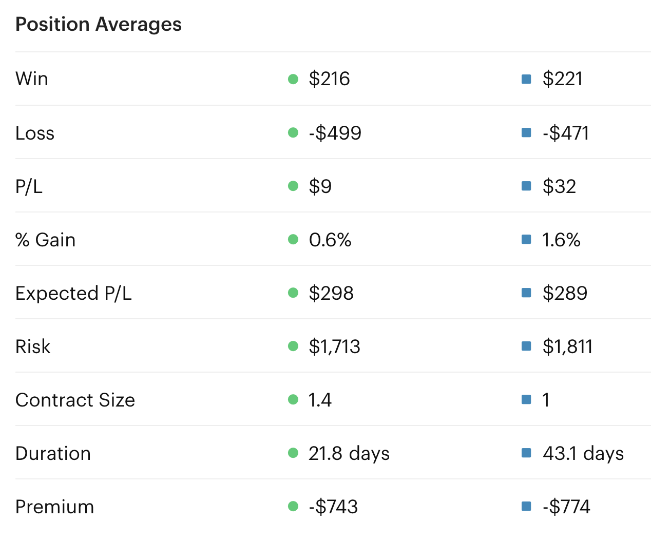Click green dot beside Expected P/L $298

pyautogui.click(x=293, y=293)
